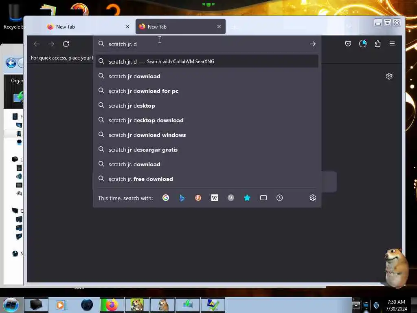
Task: Open the Extensions puzzle icon
Action: pos(377,44)
